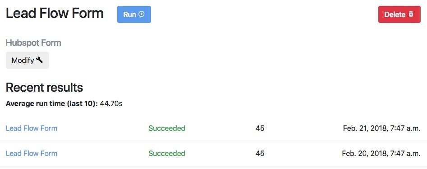
Task: Open the Modify settings button
Action: point(28,60)
